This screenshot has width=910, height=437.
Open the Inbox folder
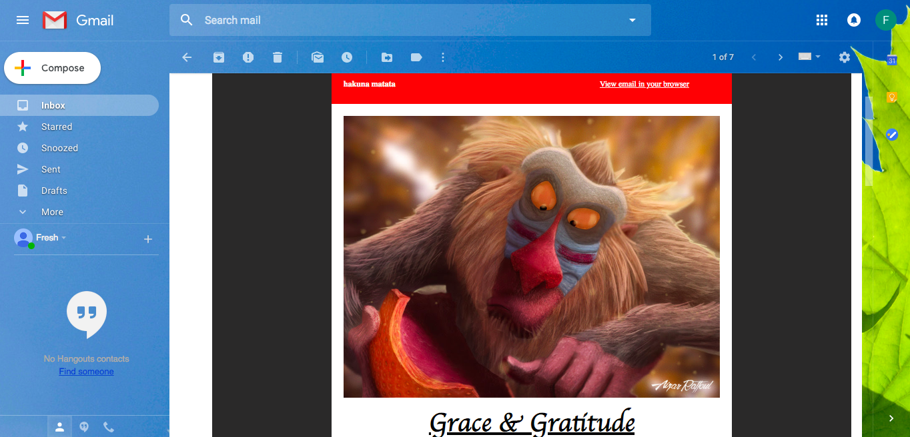[x=79, y=105]
